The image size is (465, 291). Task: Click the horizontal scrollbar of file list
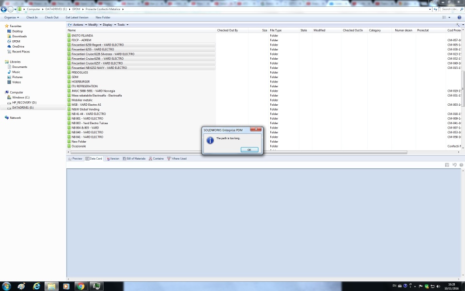pos(239,152)
